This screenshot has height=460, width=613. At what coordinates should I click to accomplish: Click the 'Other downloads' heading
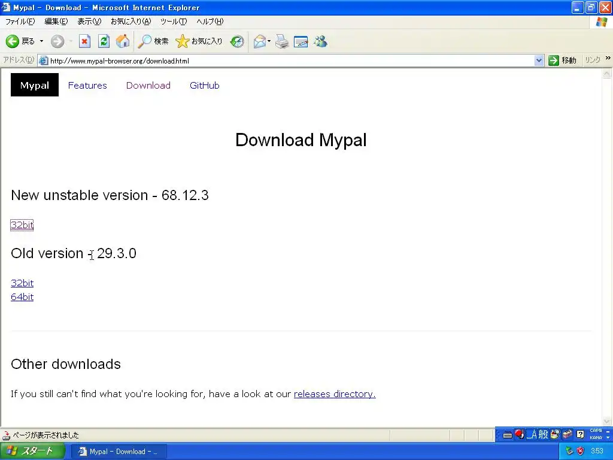pyautogui.click(x=66, y=364)
